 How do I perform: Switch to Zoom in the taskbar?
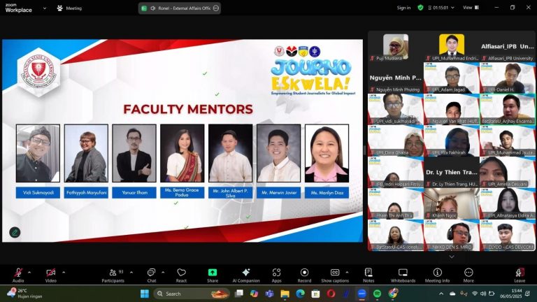click(x=361, y=294)
